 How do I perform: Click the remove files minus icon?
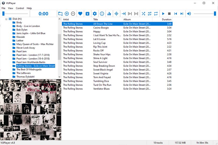(73, 14)
